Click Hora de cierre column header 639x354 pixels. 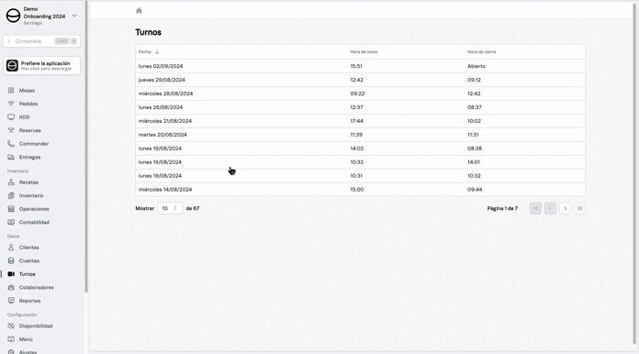(x=482, y=52)
